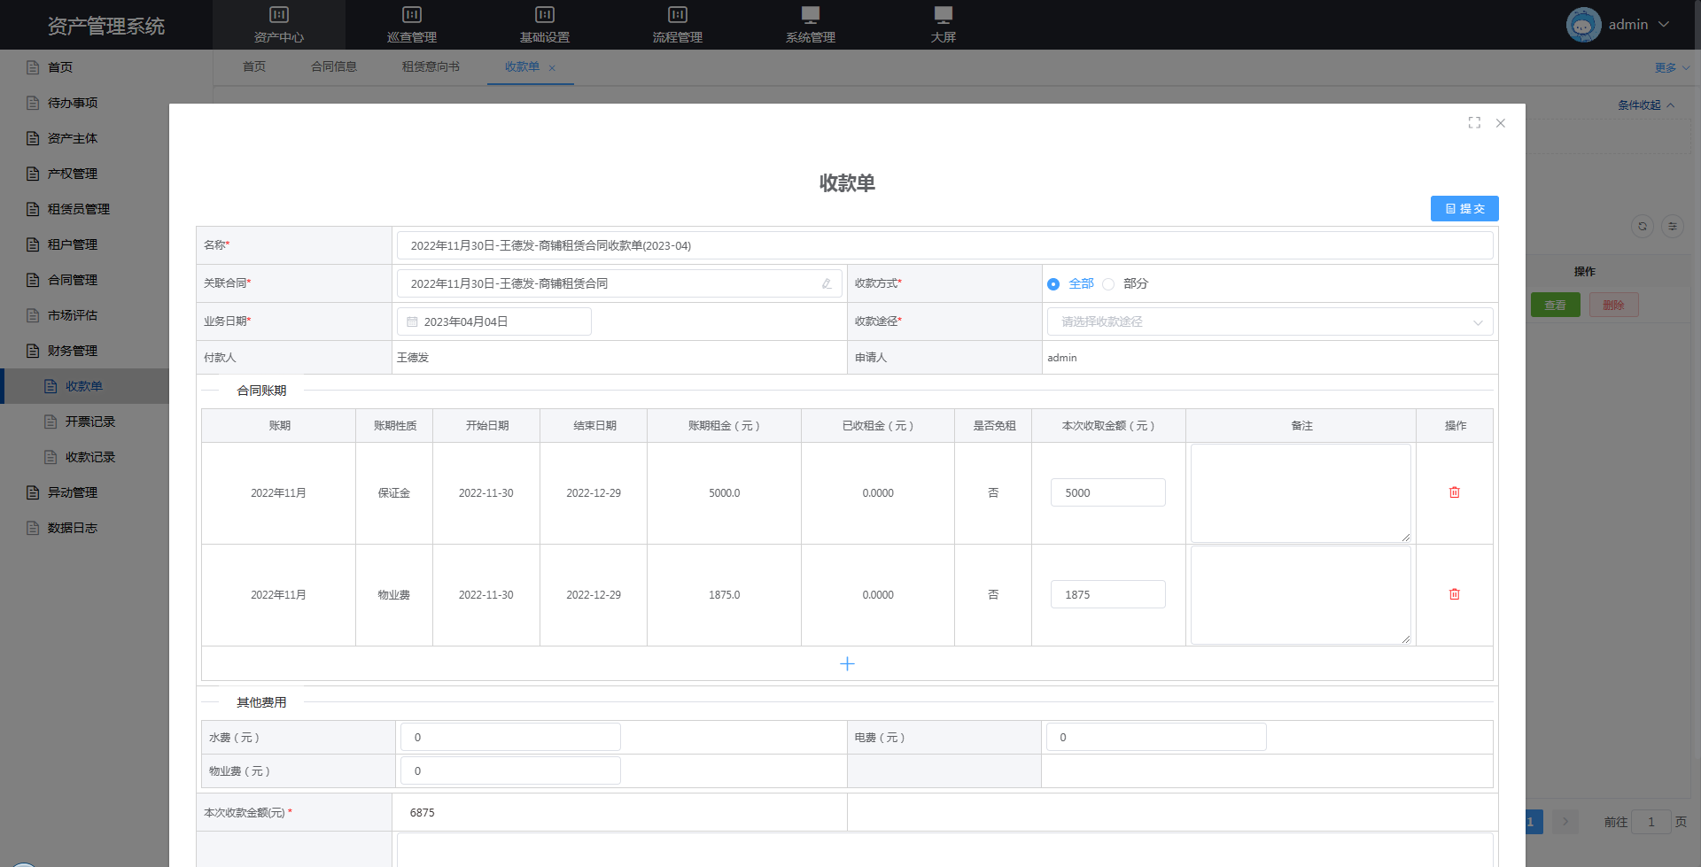Collapse filters with 条件收起

[x=1645, y=105]
